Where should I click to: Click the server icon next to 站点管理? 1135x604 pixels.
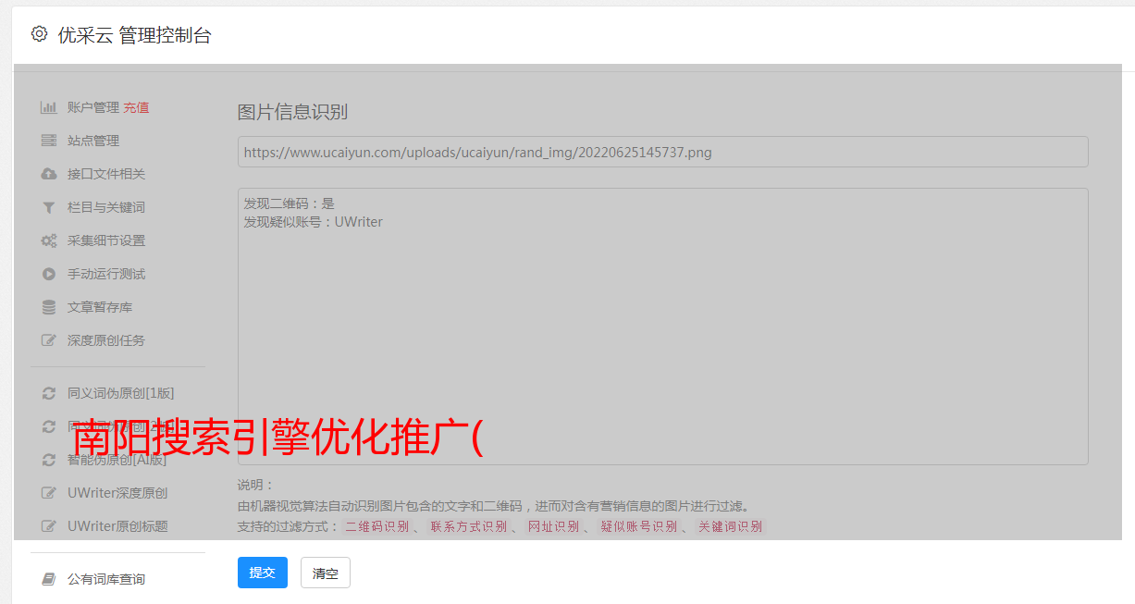tap(49, 141)
